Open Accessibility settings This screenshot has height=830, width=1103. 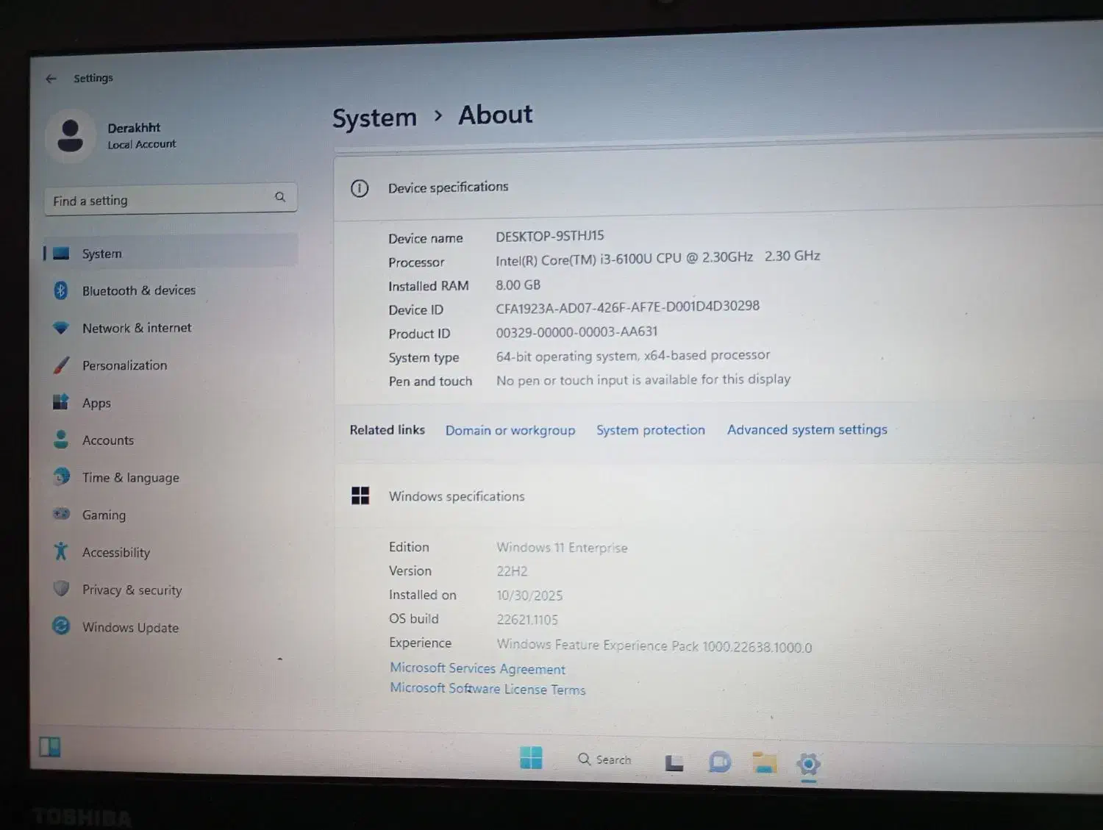pyautogui.click(x=115, y=552)
